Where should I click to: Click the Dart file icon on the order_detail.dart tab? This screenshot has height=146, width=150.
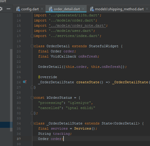tap(51, 9)
